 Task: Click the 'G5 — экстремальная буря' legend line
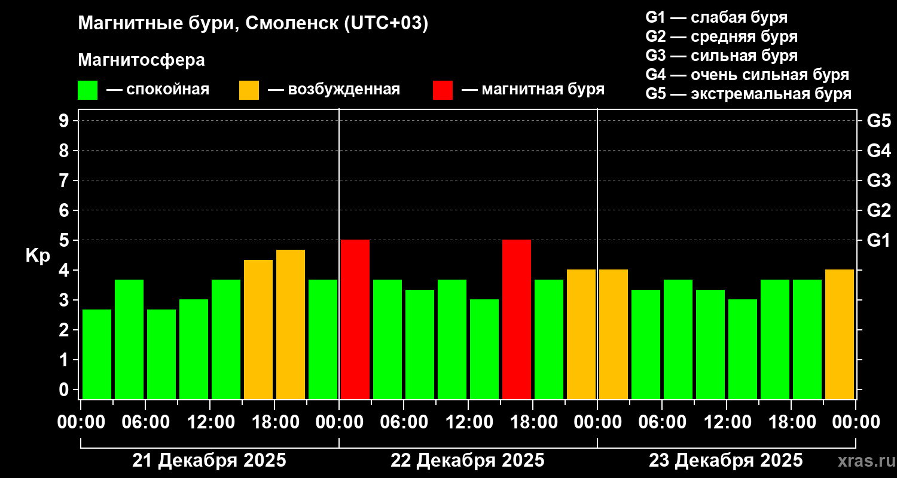pyautogui.click(x=749, y=94)
